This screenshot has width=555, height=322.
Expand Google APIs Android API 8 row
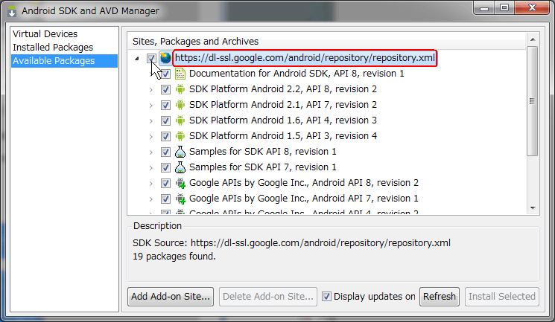150,183
